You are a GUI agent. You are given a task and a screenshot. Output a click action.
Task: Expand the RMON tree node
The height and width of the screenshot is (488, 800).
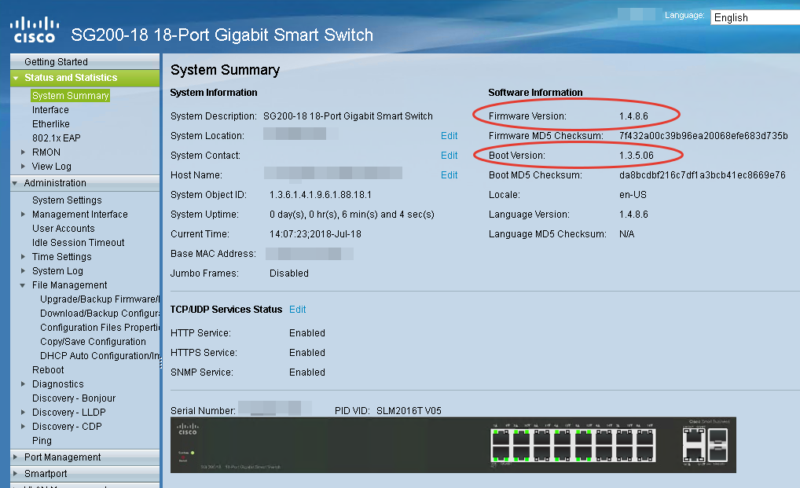(24, 152)
